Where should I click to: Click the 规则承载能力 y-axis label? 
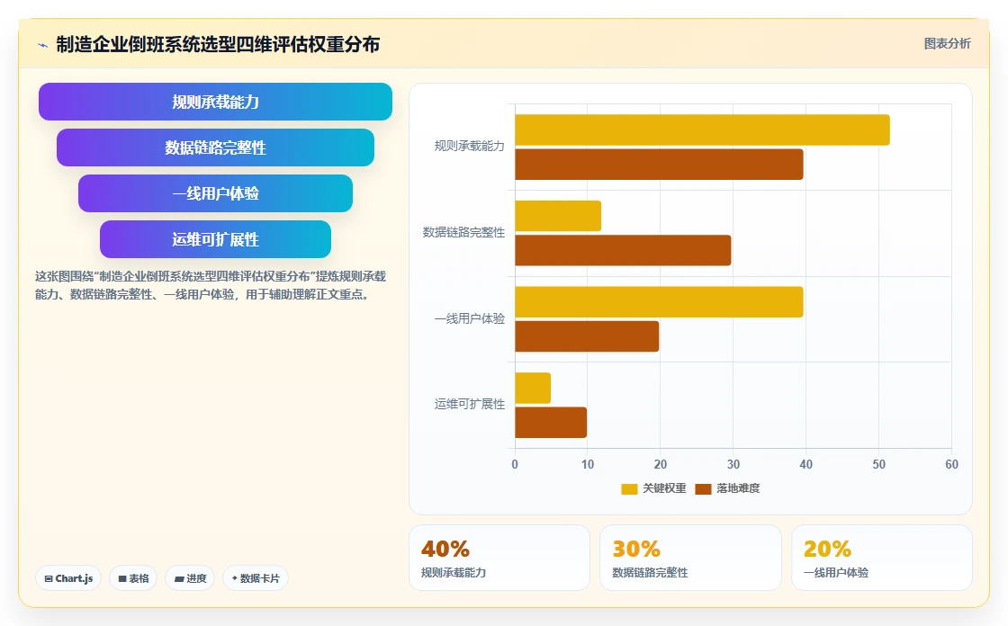coord(469,147)
